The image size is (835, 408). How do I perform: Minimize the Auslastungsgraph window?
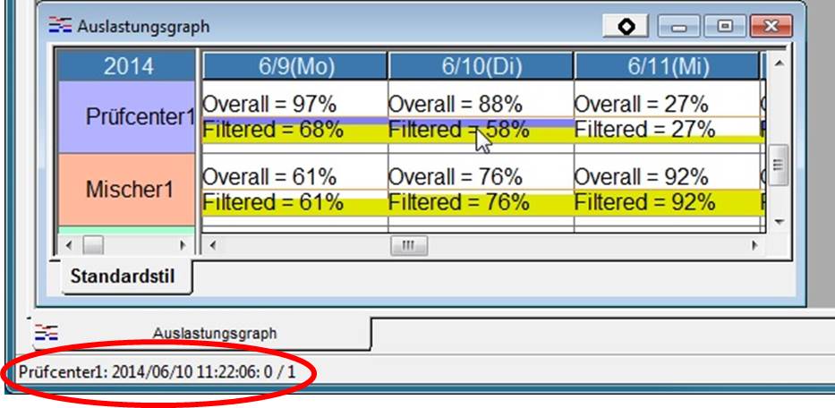(x=681, y=27)
